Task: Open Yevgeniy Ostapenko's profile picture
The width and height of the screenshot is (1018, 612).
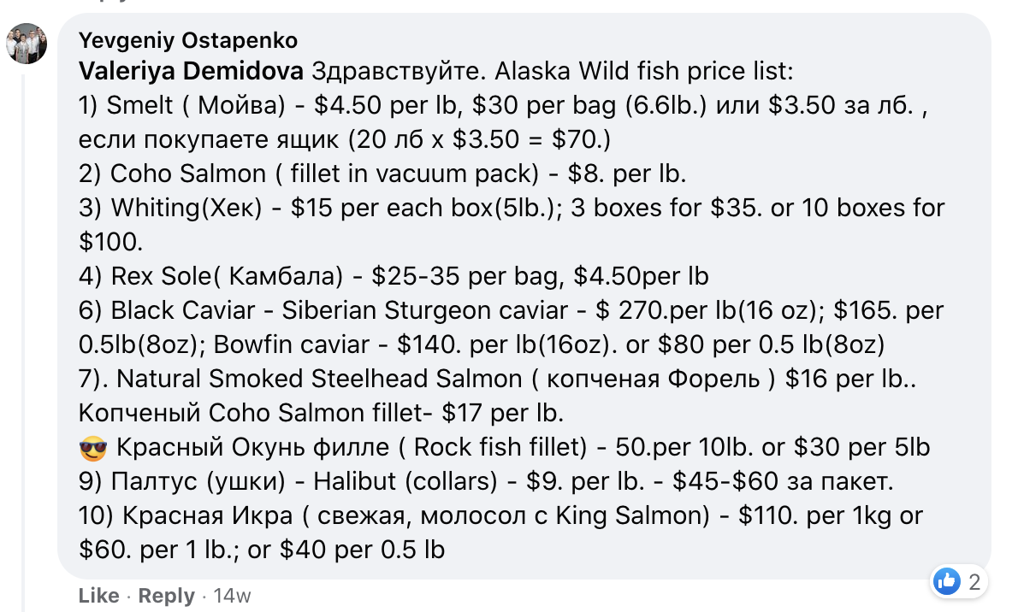Action: point(27,44)
